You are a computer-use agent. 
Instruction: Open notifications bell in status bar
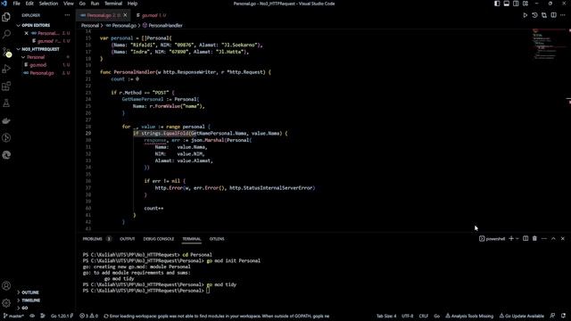coord(563,316)
